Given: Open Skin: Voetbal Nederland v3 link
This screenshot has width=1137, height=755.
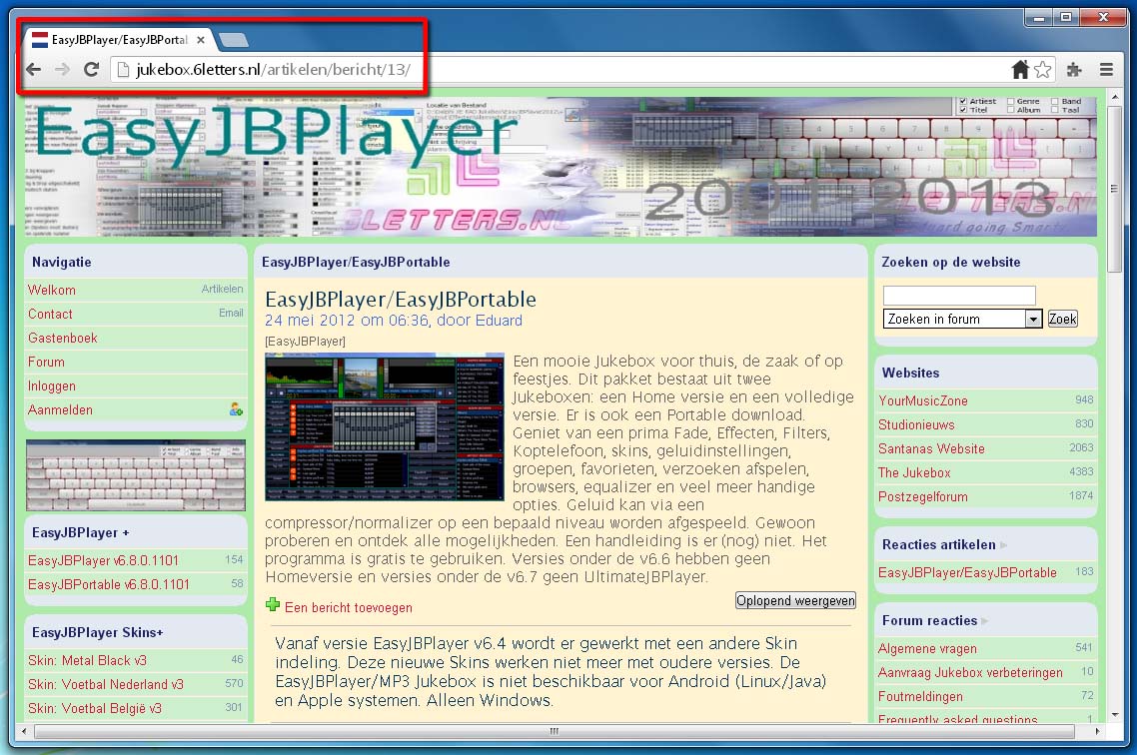Looking at the screenshot, I should click(x=106, y=685).
